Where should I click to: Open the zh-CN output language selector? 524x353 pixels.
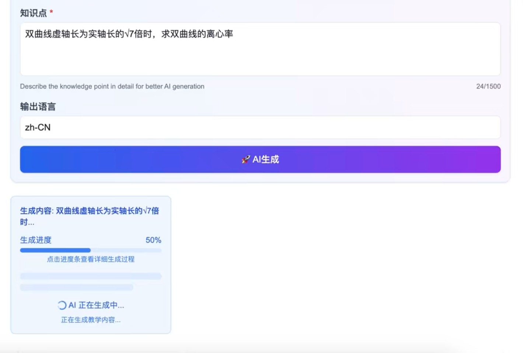pyautogui.click(x=260, y=127)
